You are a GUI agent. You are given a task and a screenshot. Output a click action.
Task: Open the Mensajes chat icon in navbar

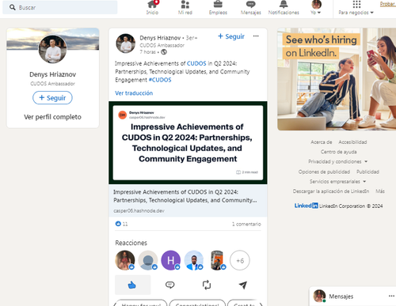250,4
